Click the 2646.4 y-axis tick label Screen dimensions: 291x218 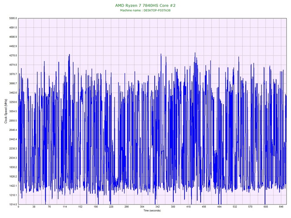tap(13, 130)
